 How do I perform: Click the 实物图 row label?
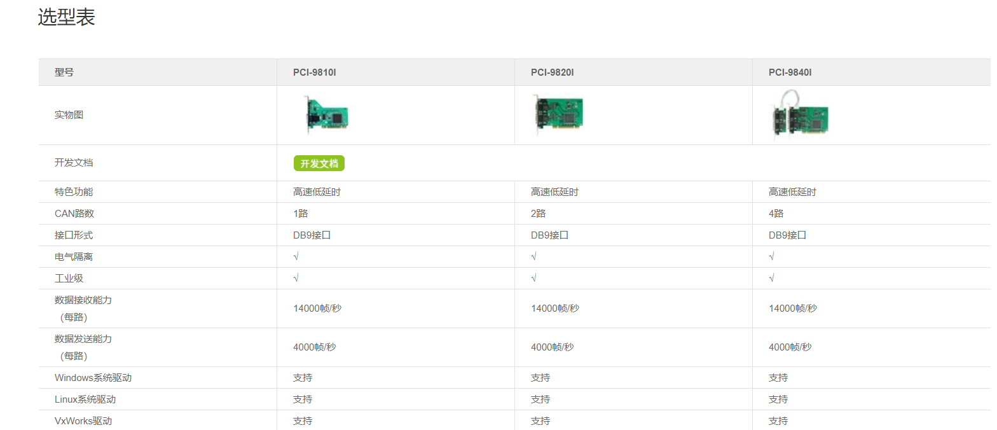pyautogui.click(x=69, y=115)
